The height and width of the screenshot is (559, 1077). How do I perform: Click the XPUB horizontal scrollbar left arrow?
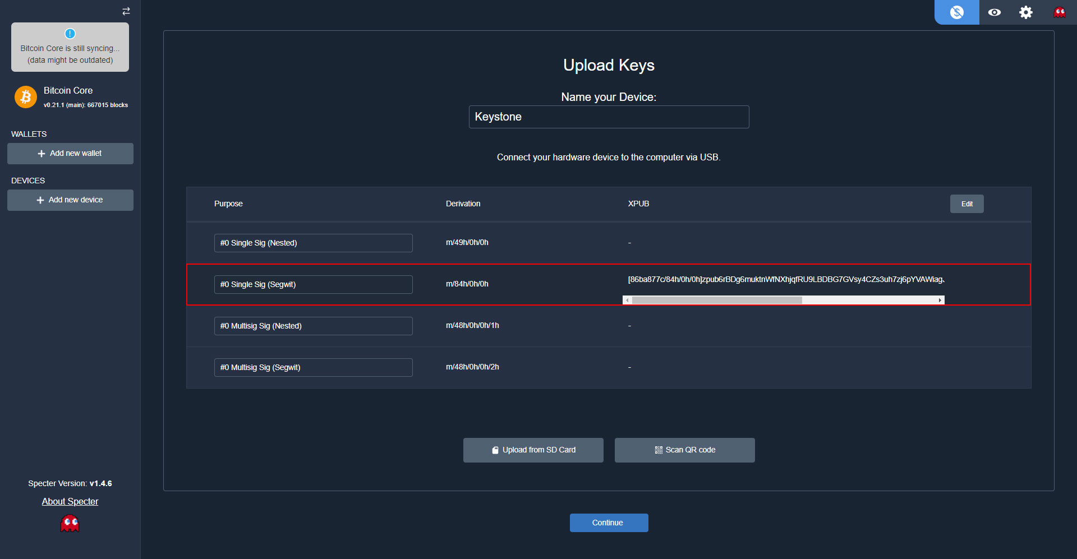point(627,301)
